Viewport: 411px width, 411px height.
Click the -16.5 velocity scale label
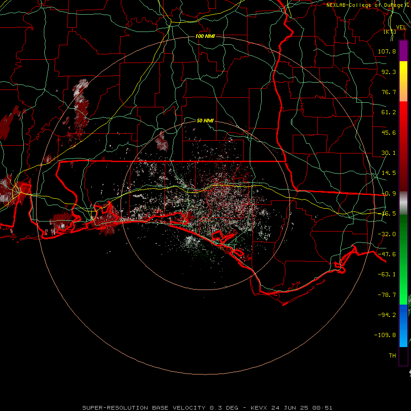pyautogui.click(x=389, y=214)
